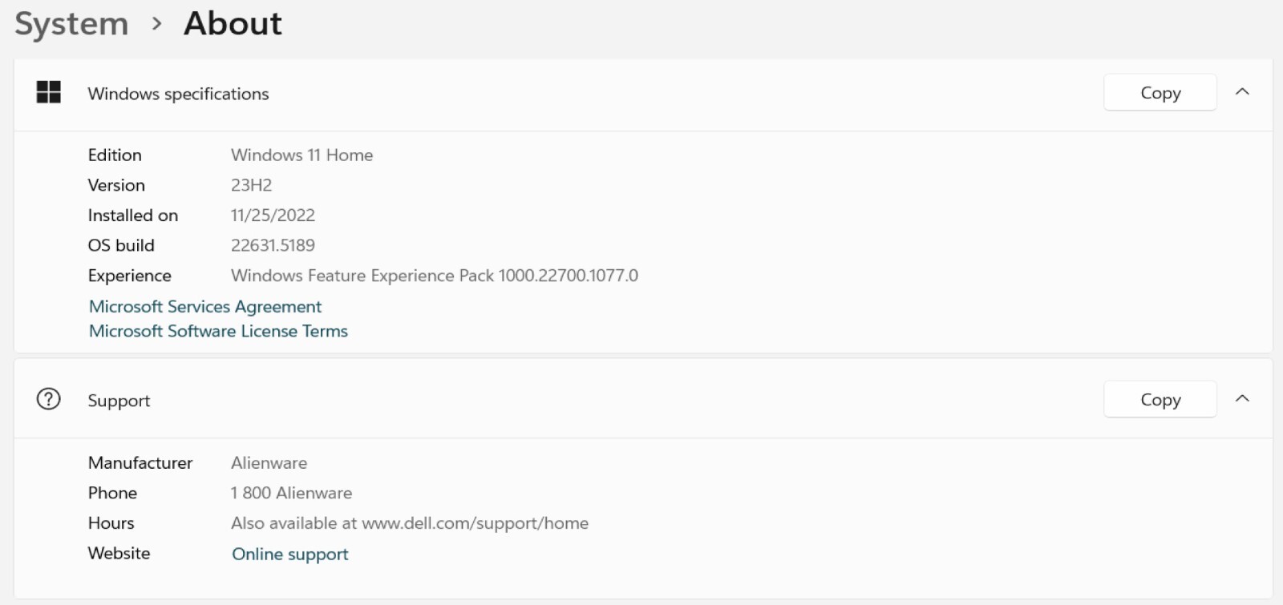Screen dimensions: 1283x605
Task: Click the Support section header title
Action: click(119, 401)
